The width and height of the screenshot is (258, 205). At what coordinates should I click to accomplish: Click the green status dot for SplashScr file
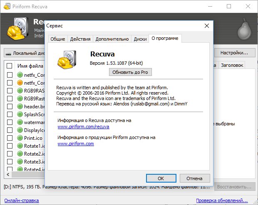pyautogui.click(x=20, y=114)
